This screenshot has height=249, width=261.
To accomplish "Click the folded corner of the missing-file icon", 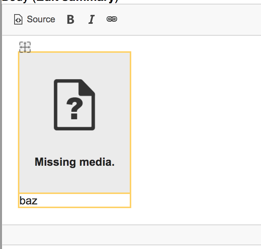I will point(87,88).
